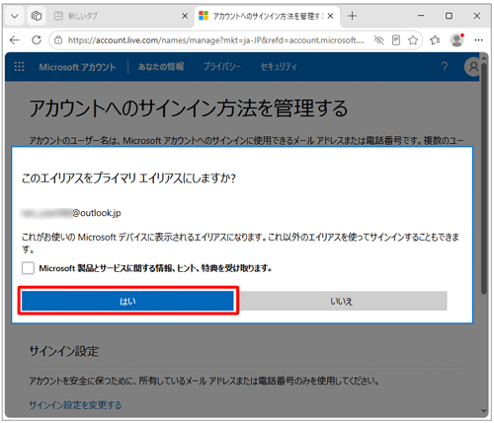Image resolution: width=494 pixels, height=423 pixels.
Task: Open the Microsoft app launcher grid
Action: [20, 67]
